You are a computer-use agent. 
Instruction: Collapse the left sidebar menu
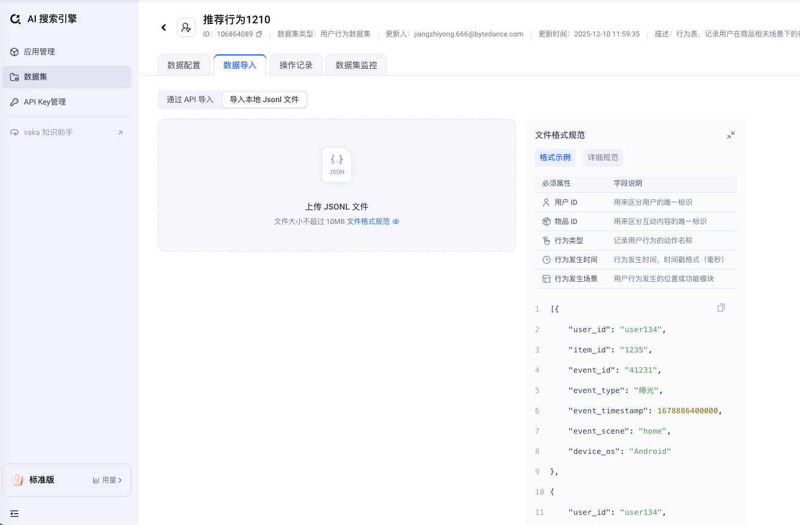[14, 513]
